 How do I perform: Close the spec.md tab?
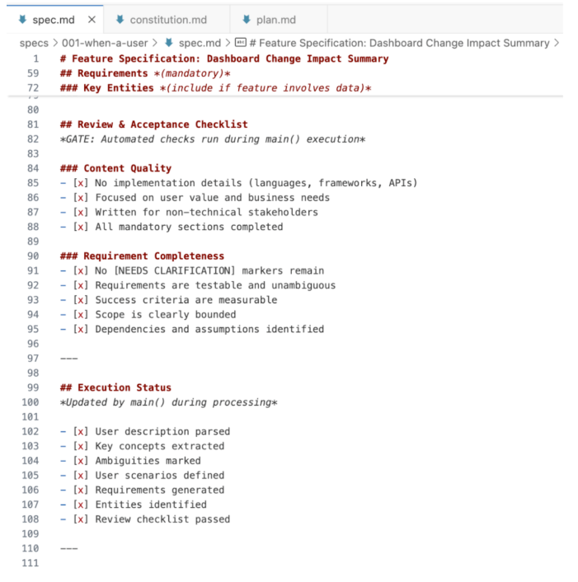92,19
